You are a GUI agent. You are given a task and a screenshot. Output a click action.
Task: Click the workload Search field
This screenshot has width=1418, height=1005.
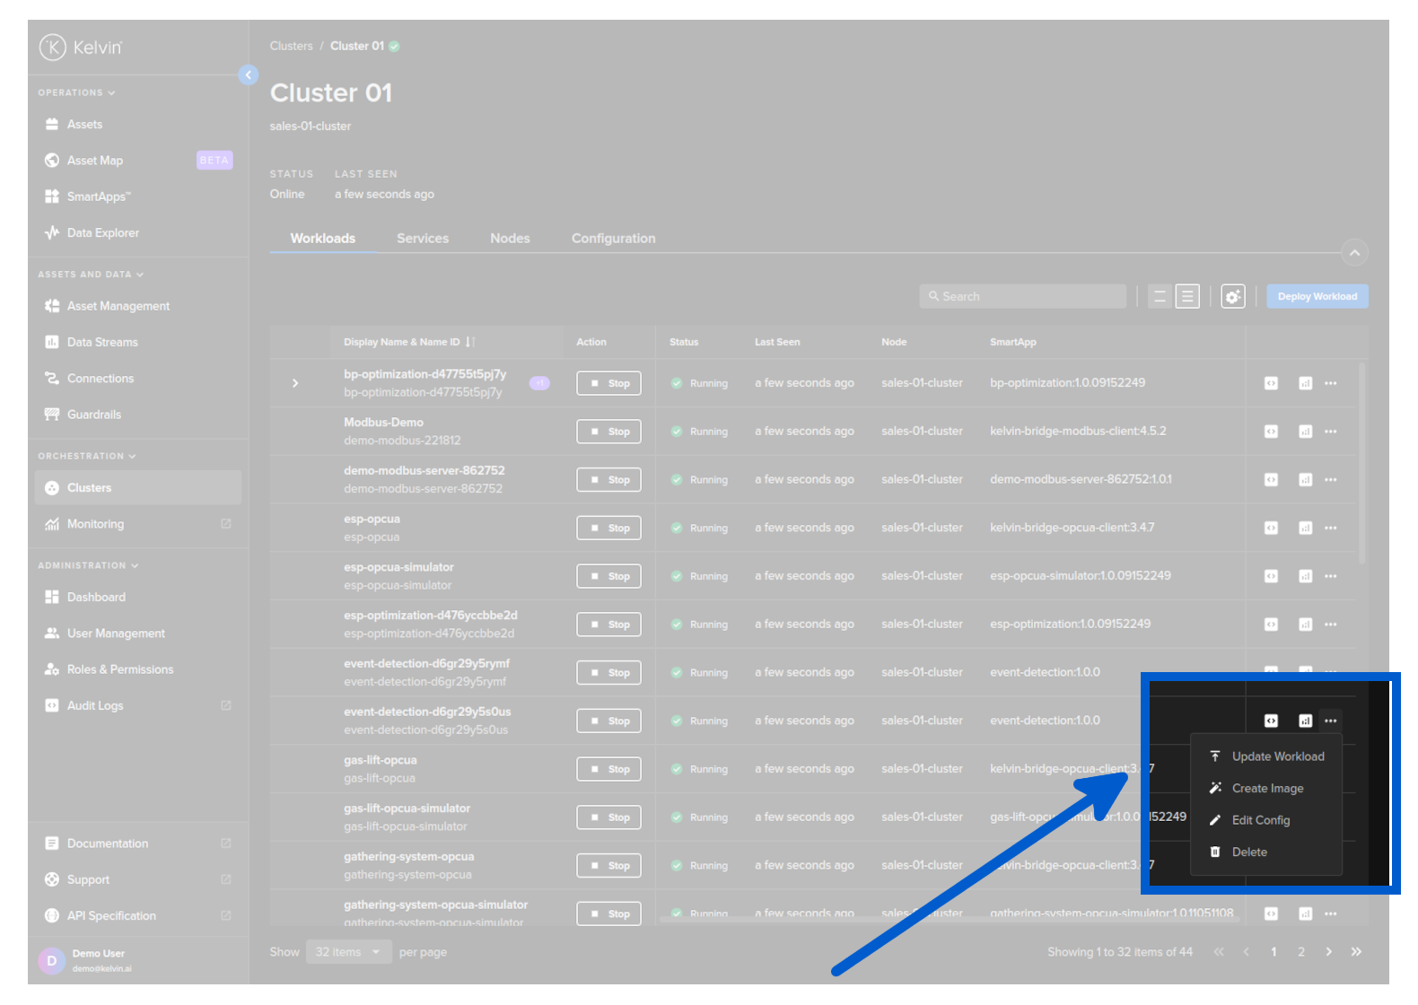point(1023,296)
